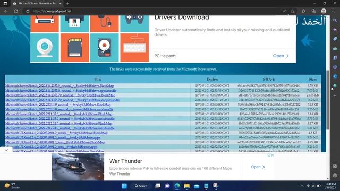The height and width of the screenshot is (191, 340).
Task: Open the Collections icon
Action: (x=313, y=11)
